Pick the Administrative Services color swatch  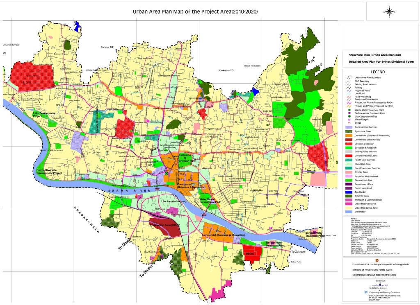pos(349,127)
